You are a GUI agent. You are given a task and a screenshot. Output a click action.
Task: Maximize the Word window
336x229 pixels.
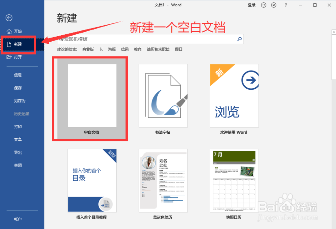[315, 5]
